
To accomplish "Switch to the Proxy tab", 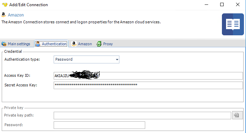I will click(105, 44).
